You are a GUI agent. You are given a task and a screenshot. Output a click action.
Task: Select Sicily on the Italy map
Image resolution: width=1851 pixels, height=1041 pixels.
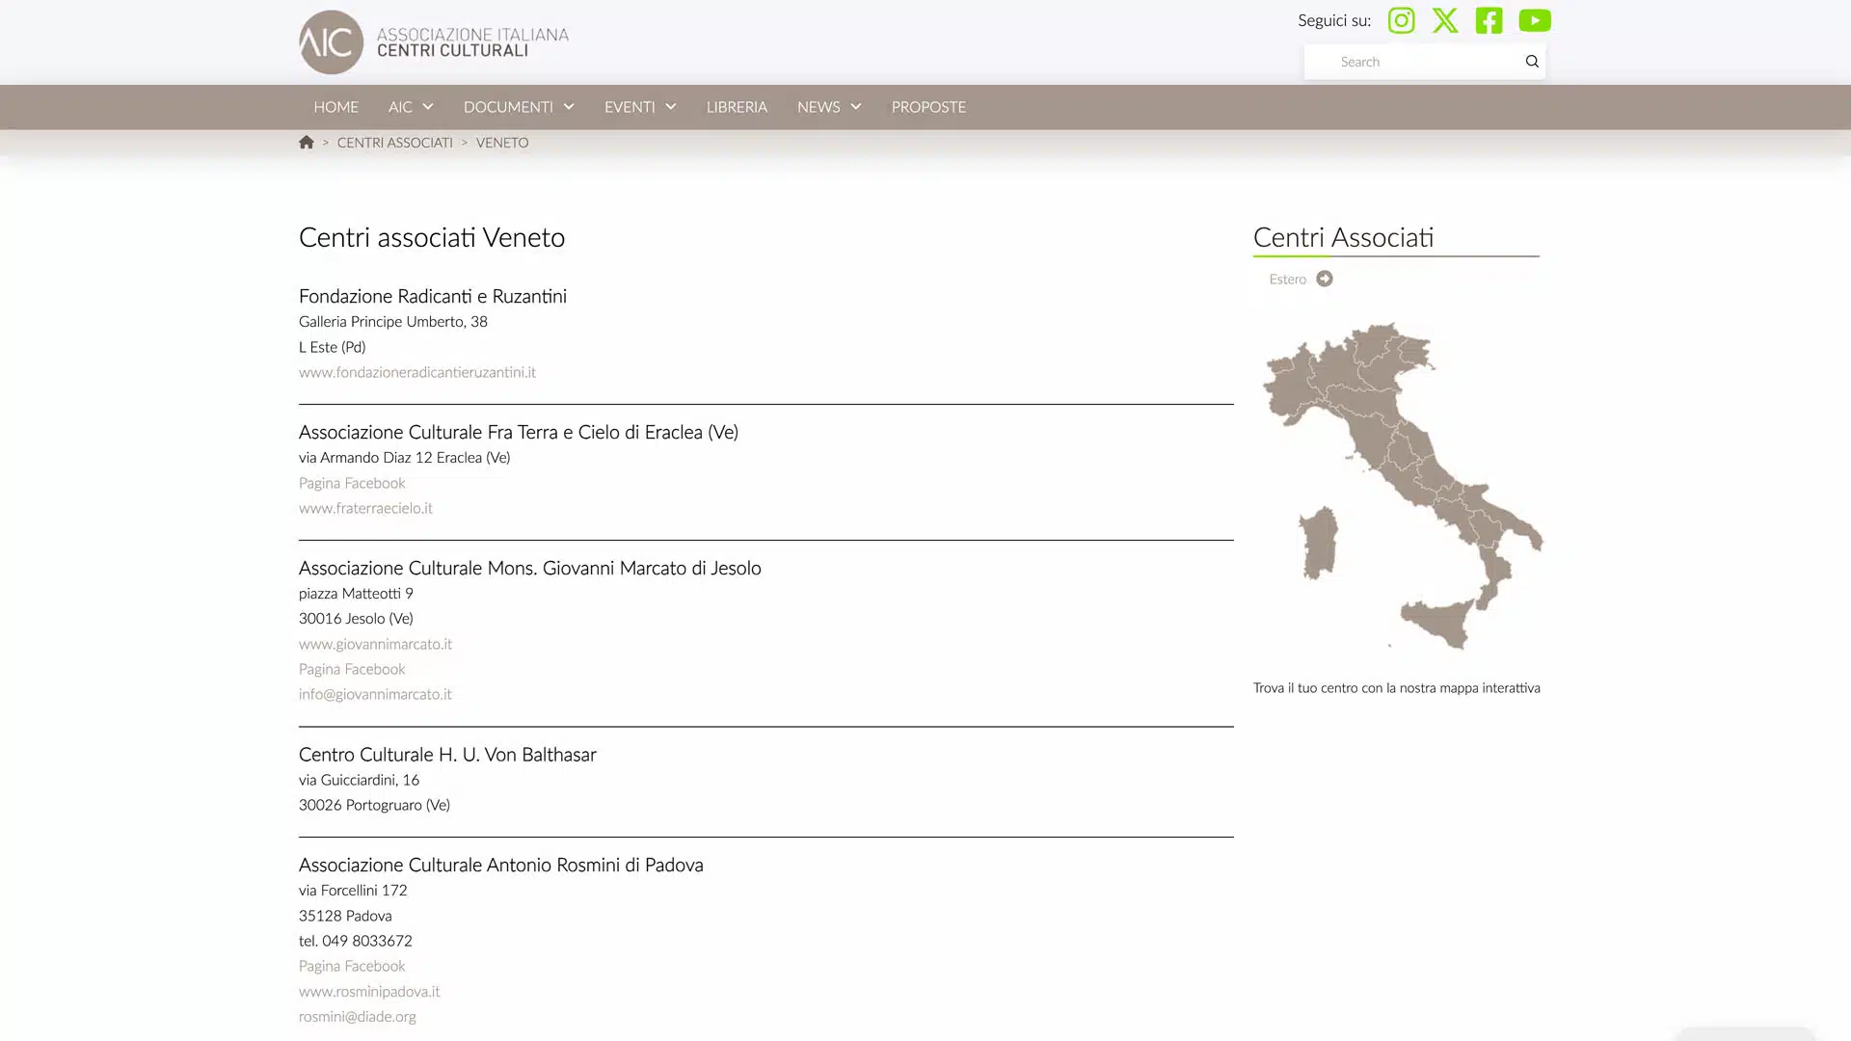click(x=1437, y=622)
